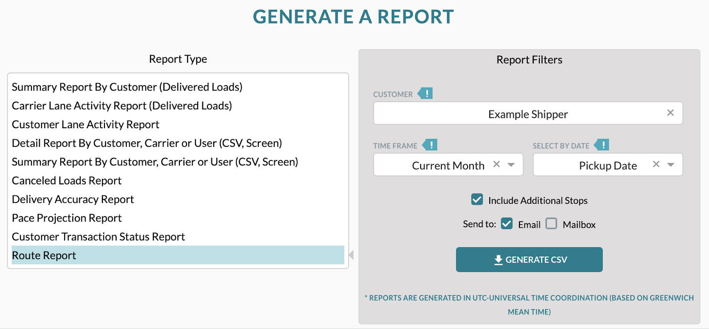This screenshot has width=709, height=329.
Task: Open the Select By Date dropdown
Action: [x=671, y=164]
